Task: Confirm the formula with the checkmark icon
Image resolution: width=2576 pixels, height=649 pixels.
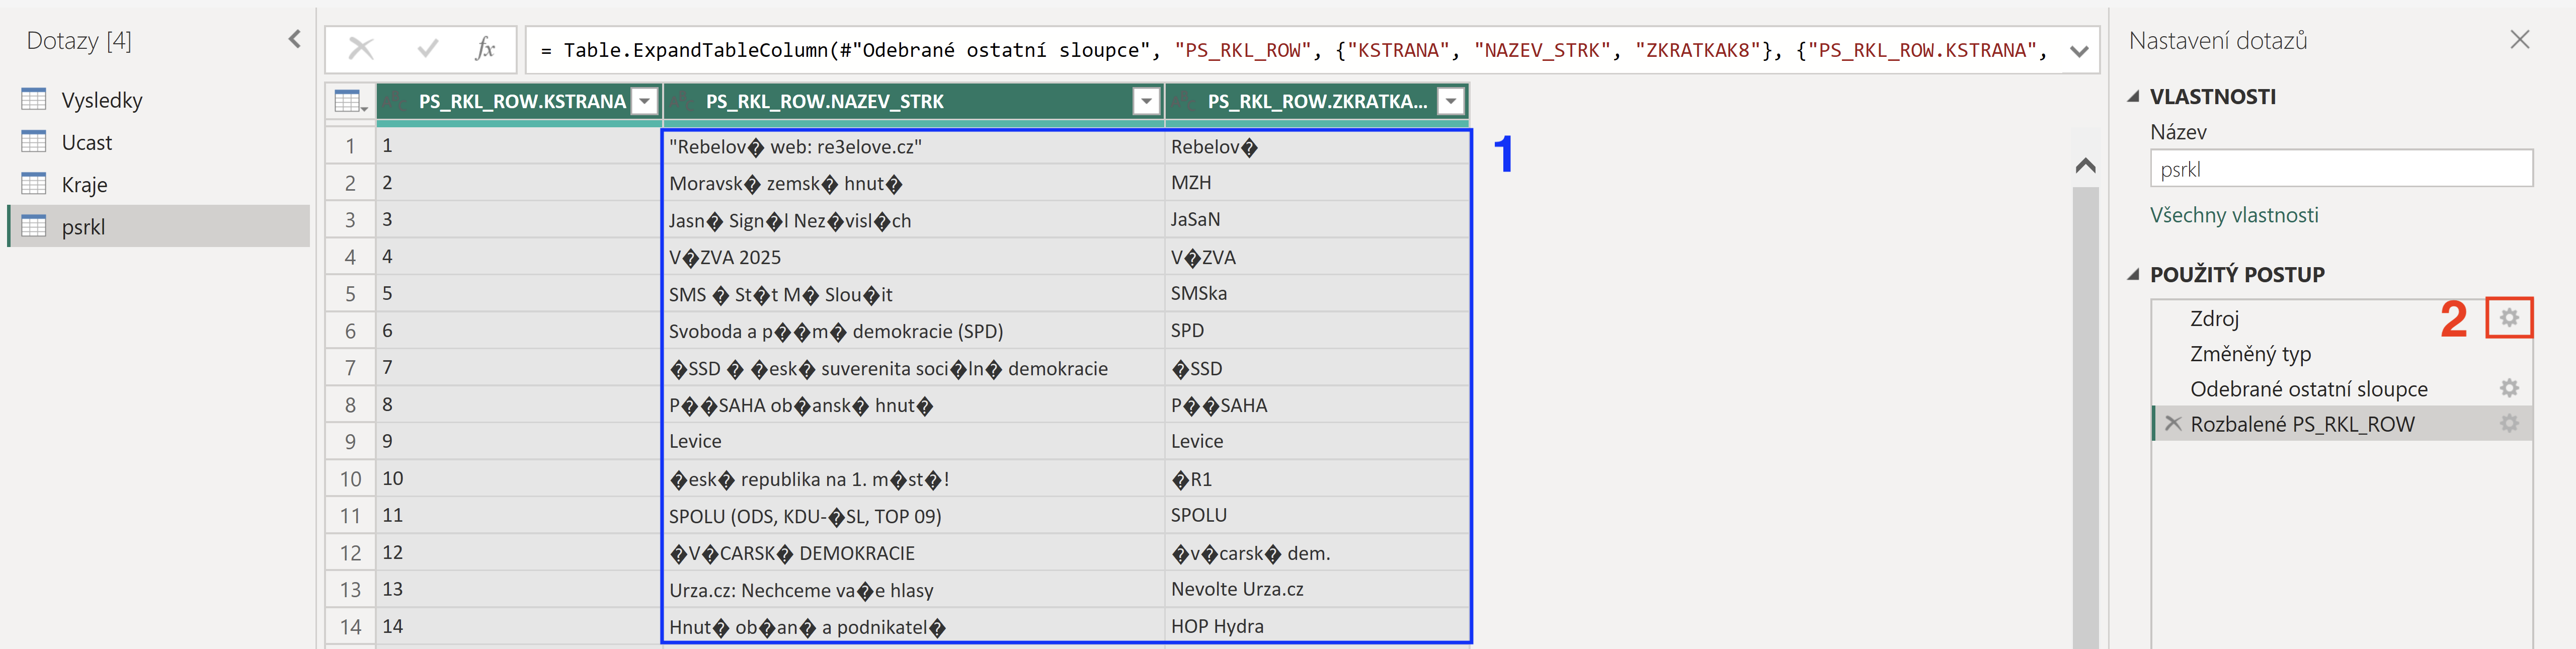Action: coord(428,49)
